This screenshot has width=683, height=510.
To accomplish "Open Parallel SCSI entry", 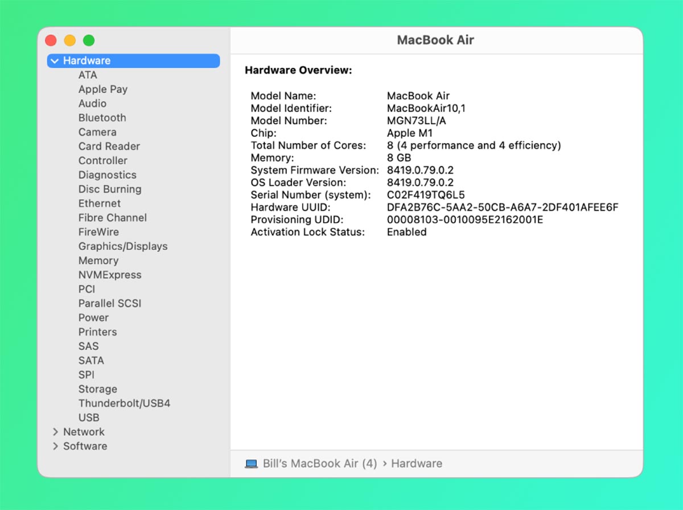I will 110,303.
